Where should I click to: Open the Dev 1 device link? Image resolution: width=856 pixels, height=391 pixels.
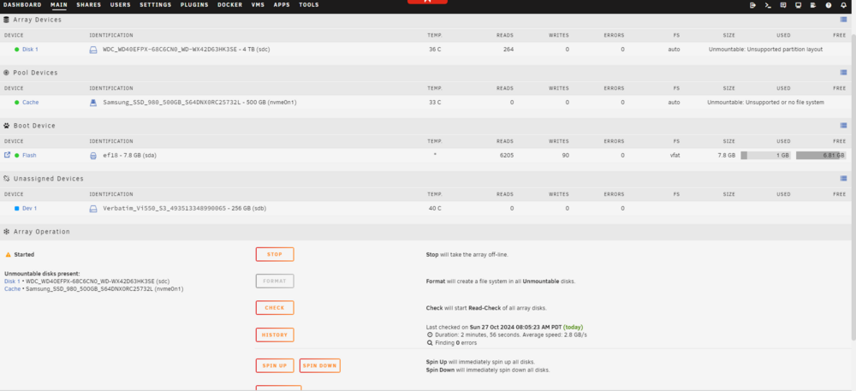pos(29,208)
